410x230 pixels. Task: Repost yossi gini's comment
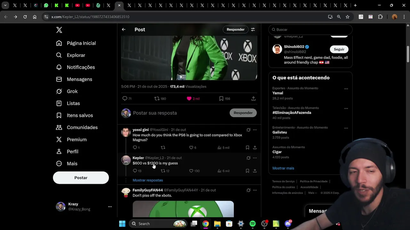click(163, 148)
